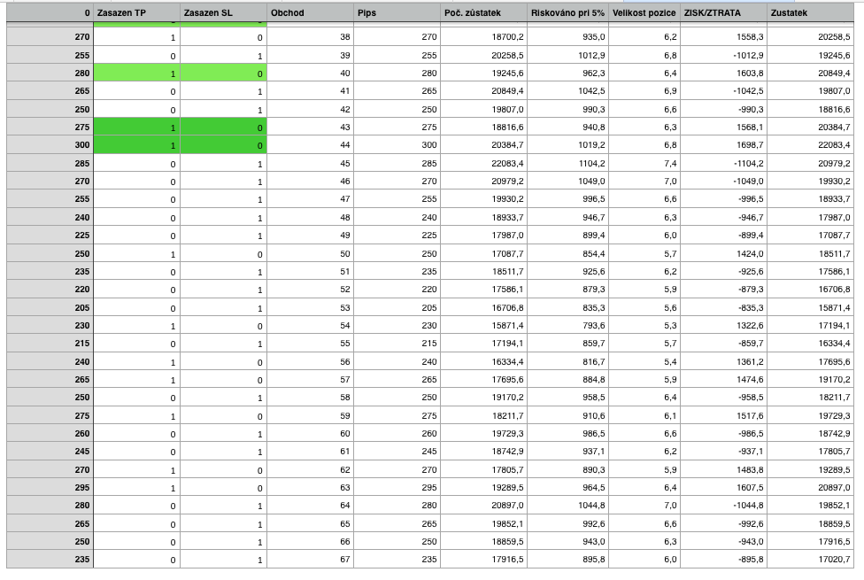Select the "Zustatek" column header
The height and width of the screenshot is (580, 864).
(811, 12)
